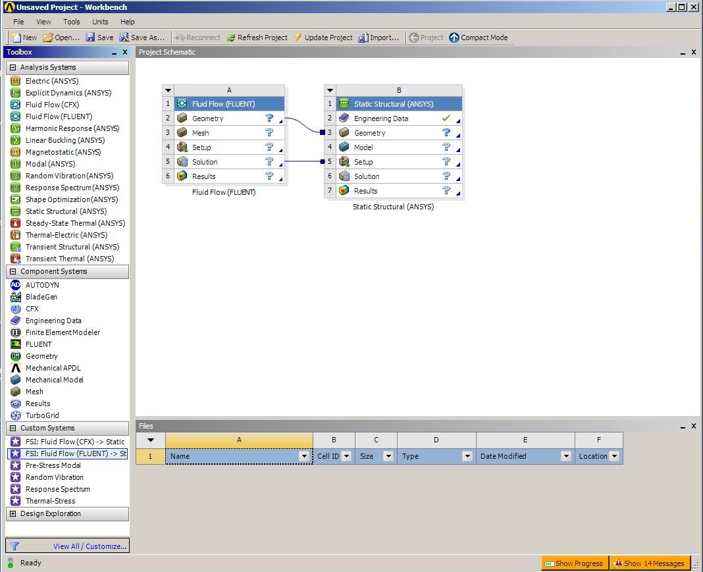Open system A dropdown menu arrow
703x572 pixels.
[x=168, y=90]
